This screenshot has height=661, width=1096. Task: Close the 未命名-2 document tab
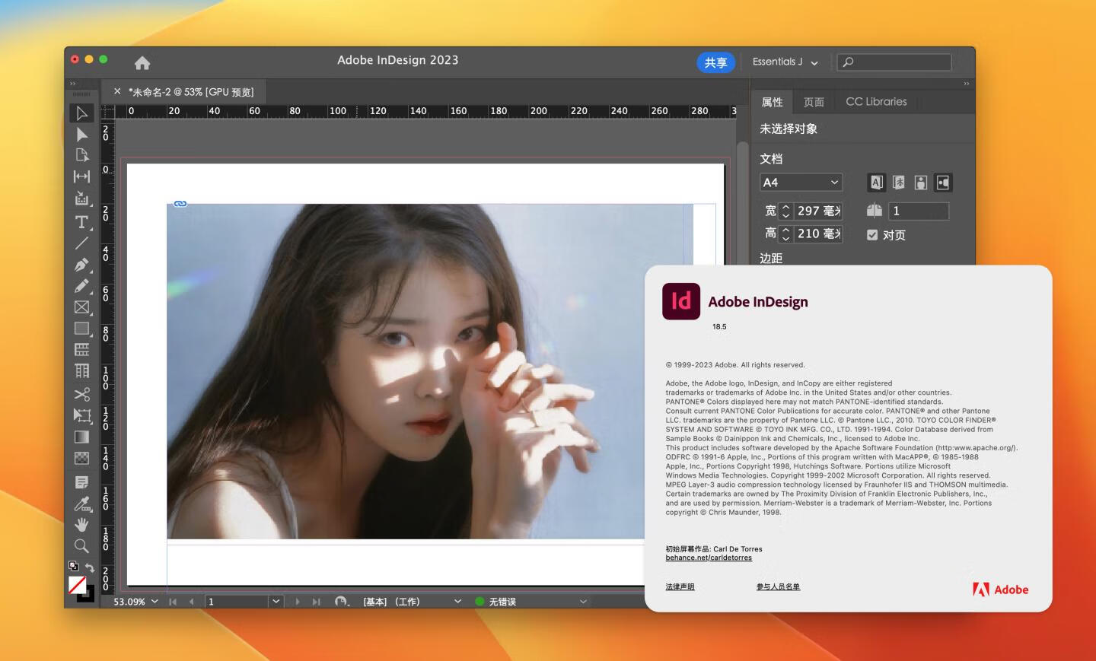point(117,91)
